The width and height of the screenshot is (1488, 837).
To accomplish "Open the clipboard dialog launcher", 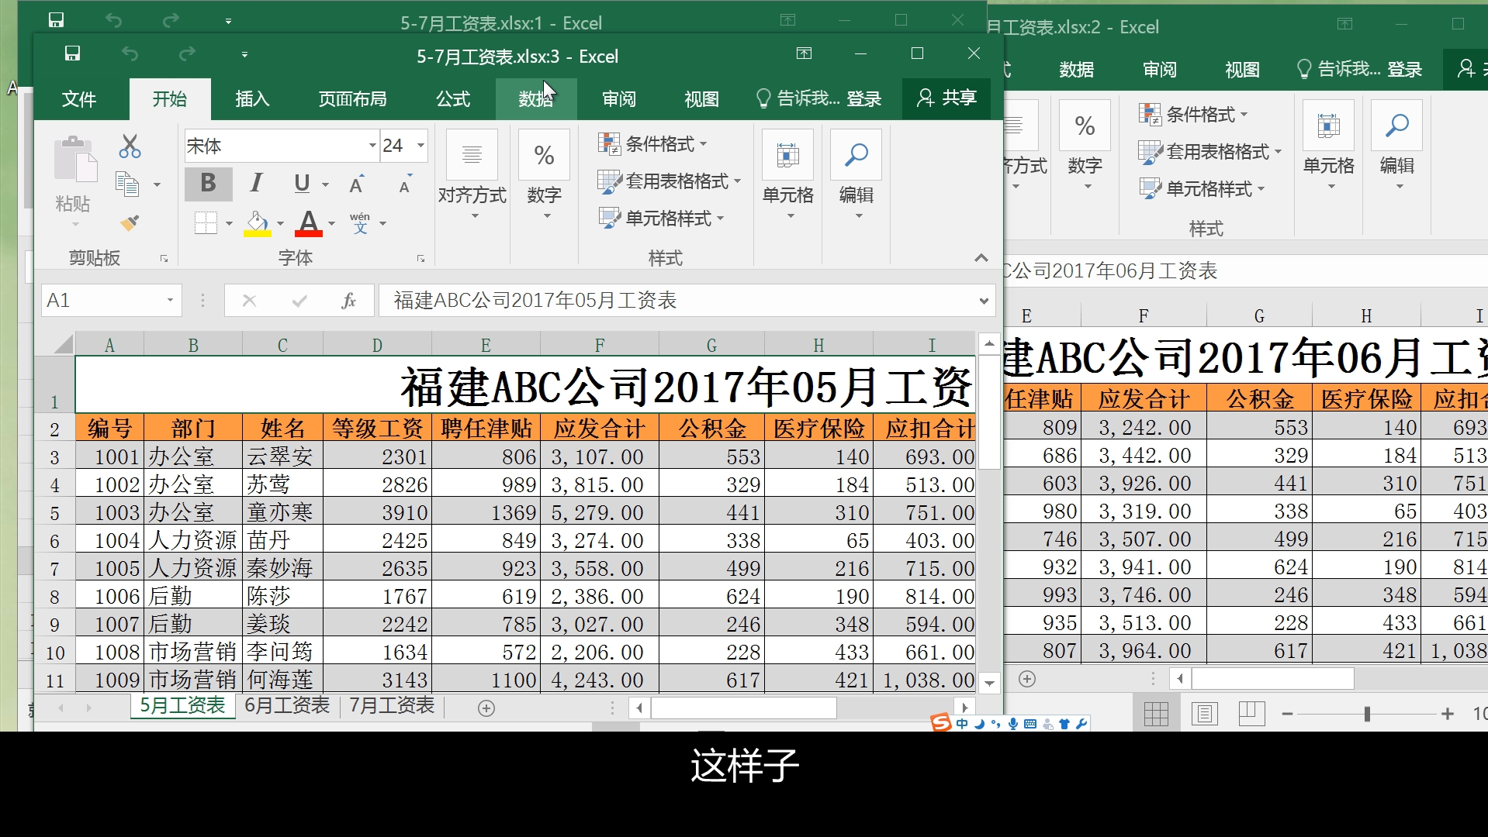I will click(164, 259).
